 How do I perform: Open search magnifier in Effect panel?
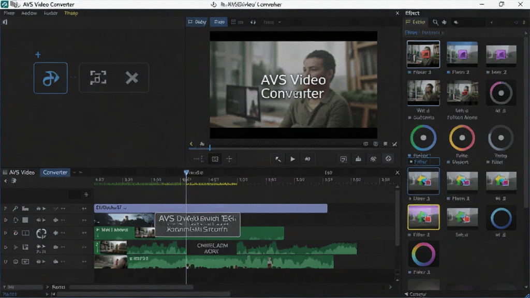tap(435, 22)
